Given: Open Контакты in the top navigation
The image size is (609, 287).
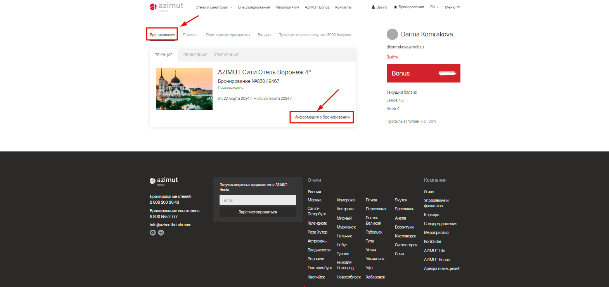Looking at the screenshot, I should tap(343, 7).
